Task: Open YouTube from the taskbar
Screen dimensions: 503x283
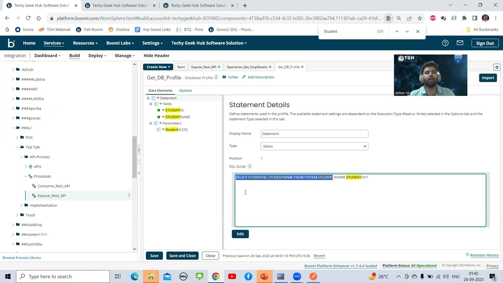Action: 232,276
